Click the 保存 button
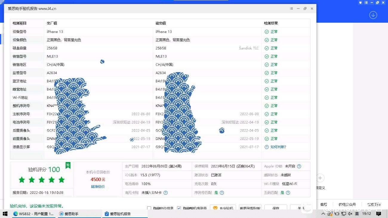This screenshot has width=388, height=218. point(276,208)
